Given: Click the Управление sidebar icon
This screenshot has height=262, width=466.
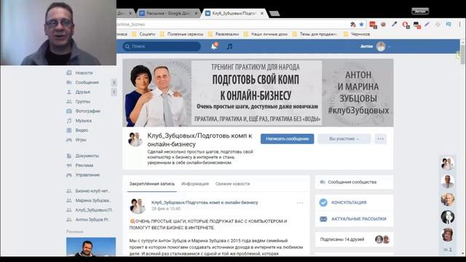Looking at the screenshot, I should (69, 175).
